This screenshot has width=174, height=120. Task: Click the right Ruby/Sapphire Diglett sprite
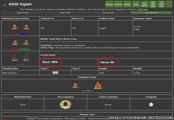click(x=26, y=27)
